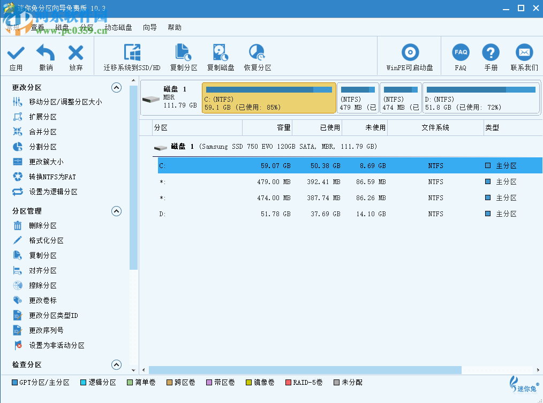Click the 撤销 (Undo) button

click(x=45, y=55)
